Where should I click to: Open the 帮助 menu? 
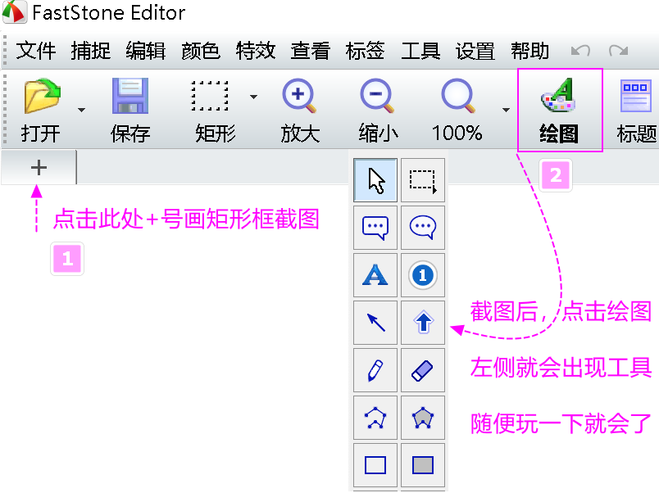coord(530,52)
